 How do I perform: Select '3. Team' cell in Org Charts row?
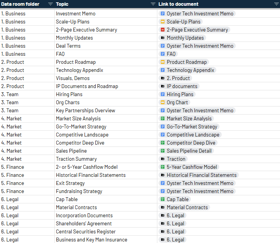[27, 102]
